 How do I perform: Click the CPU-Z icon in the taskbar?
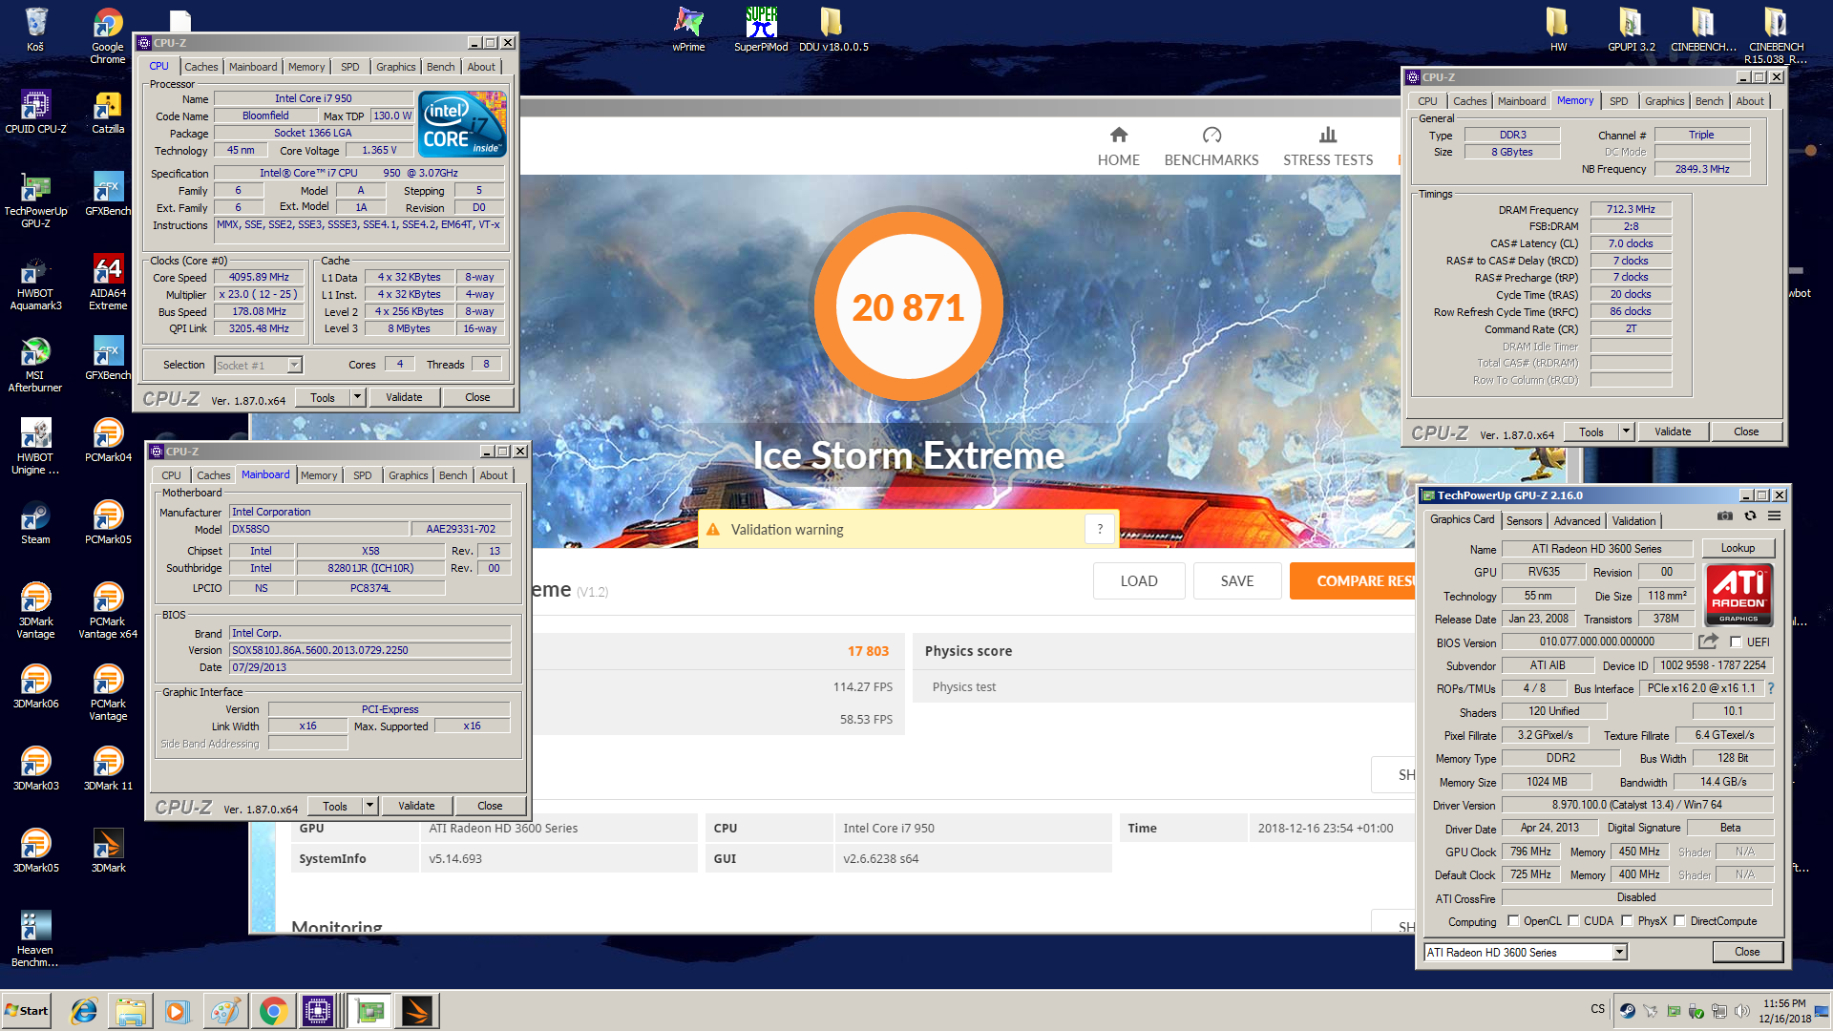click(x=318, y=1011)
